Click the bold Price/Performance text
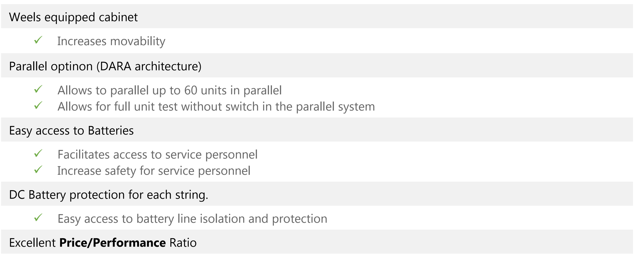 pos(112,243)
